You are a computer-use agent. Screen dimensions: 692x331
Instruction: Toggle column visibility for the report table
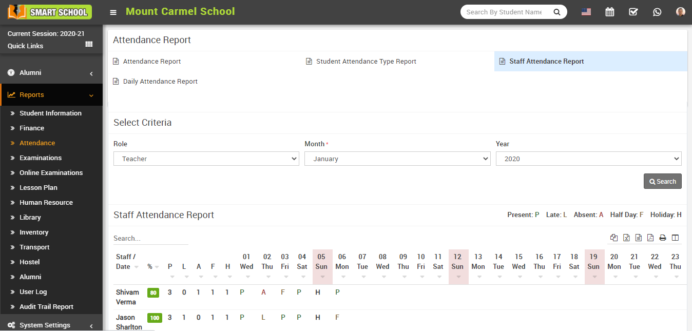click(675, 238)
